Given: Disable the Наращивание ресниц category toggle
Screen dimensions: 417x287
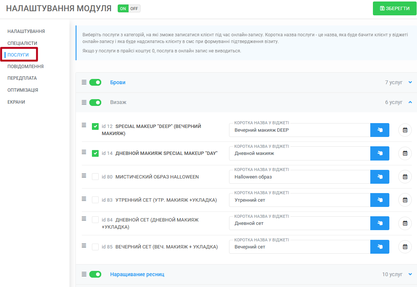Looking at the screenshot, I should [95, 274].
